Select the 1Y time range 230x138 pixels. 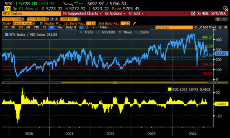tap(45, 27)
